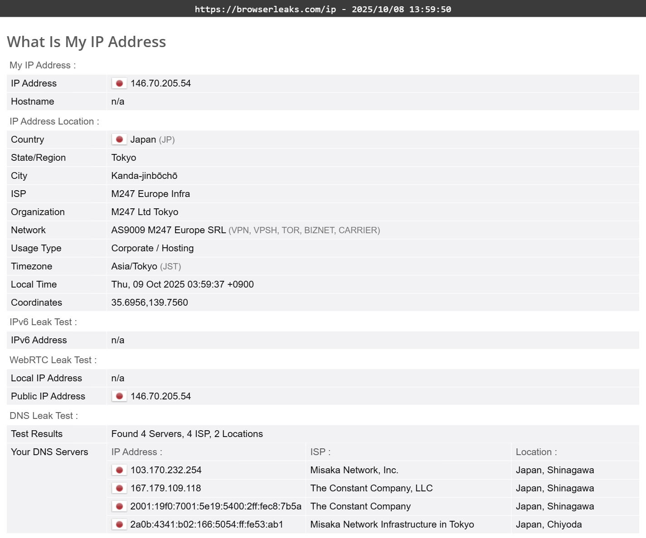Click the flag beside DNS server 103.170.232.254
Screen dimensions: 646x538
(x=119, y=470)
